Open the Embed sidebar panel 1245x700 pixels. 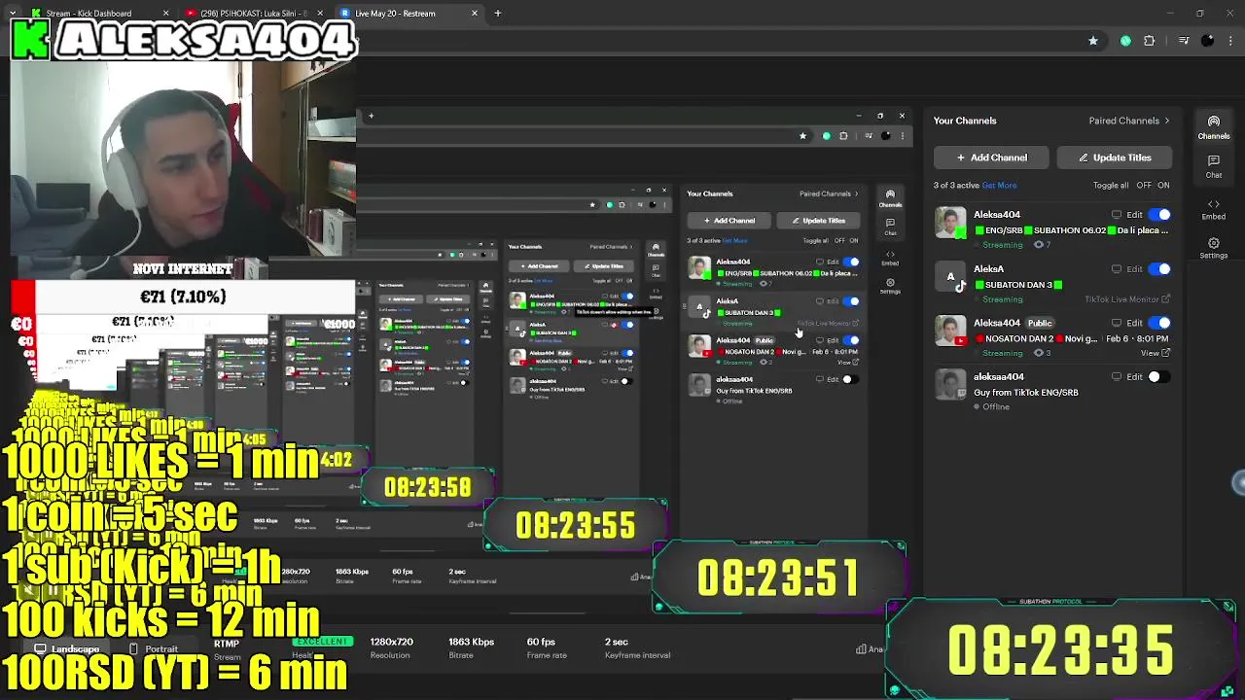click(1213, 209)
